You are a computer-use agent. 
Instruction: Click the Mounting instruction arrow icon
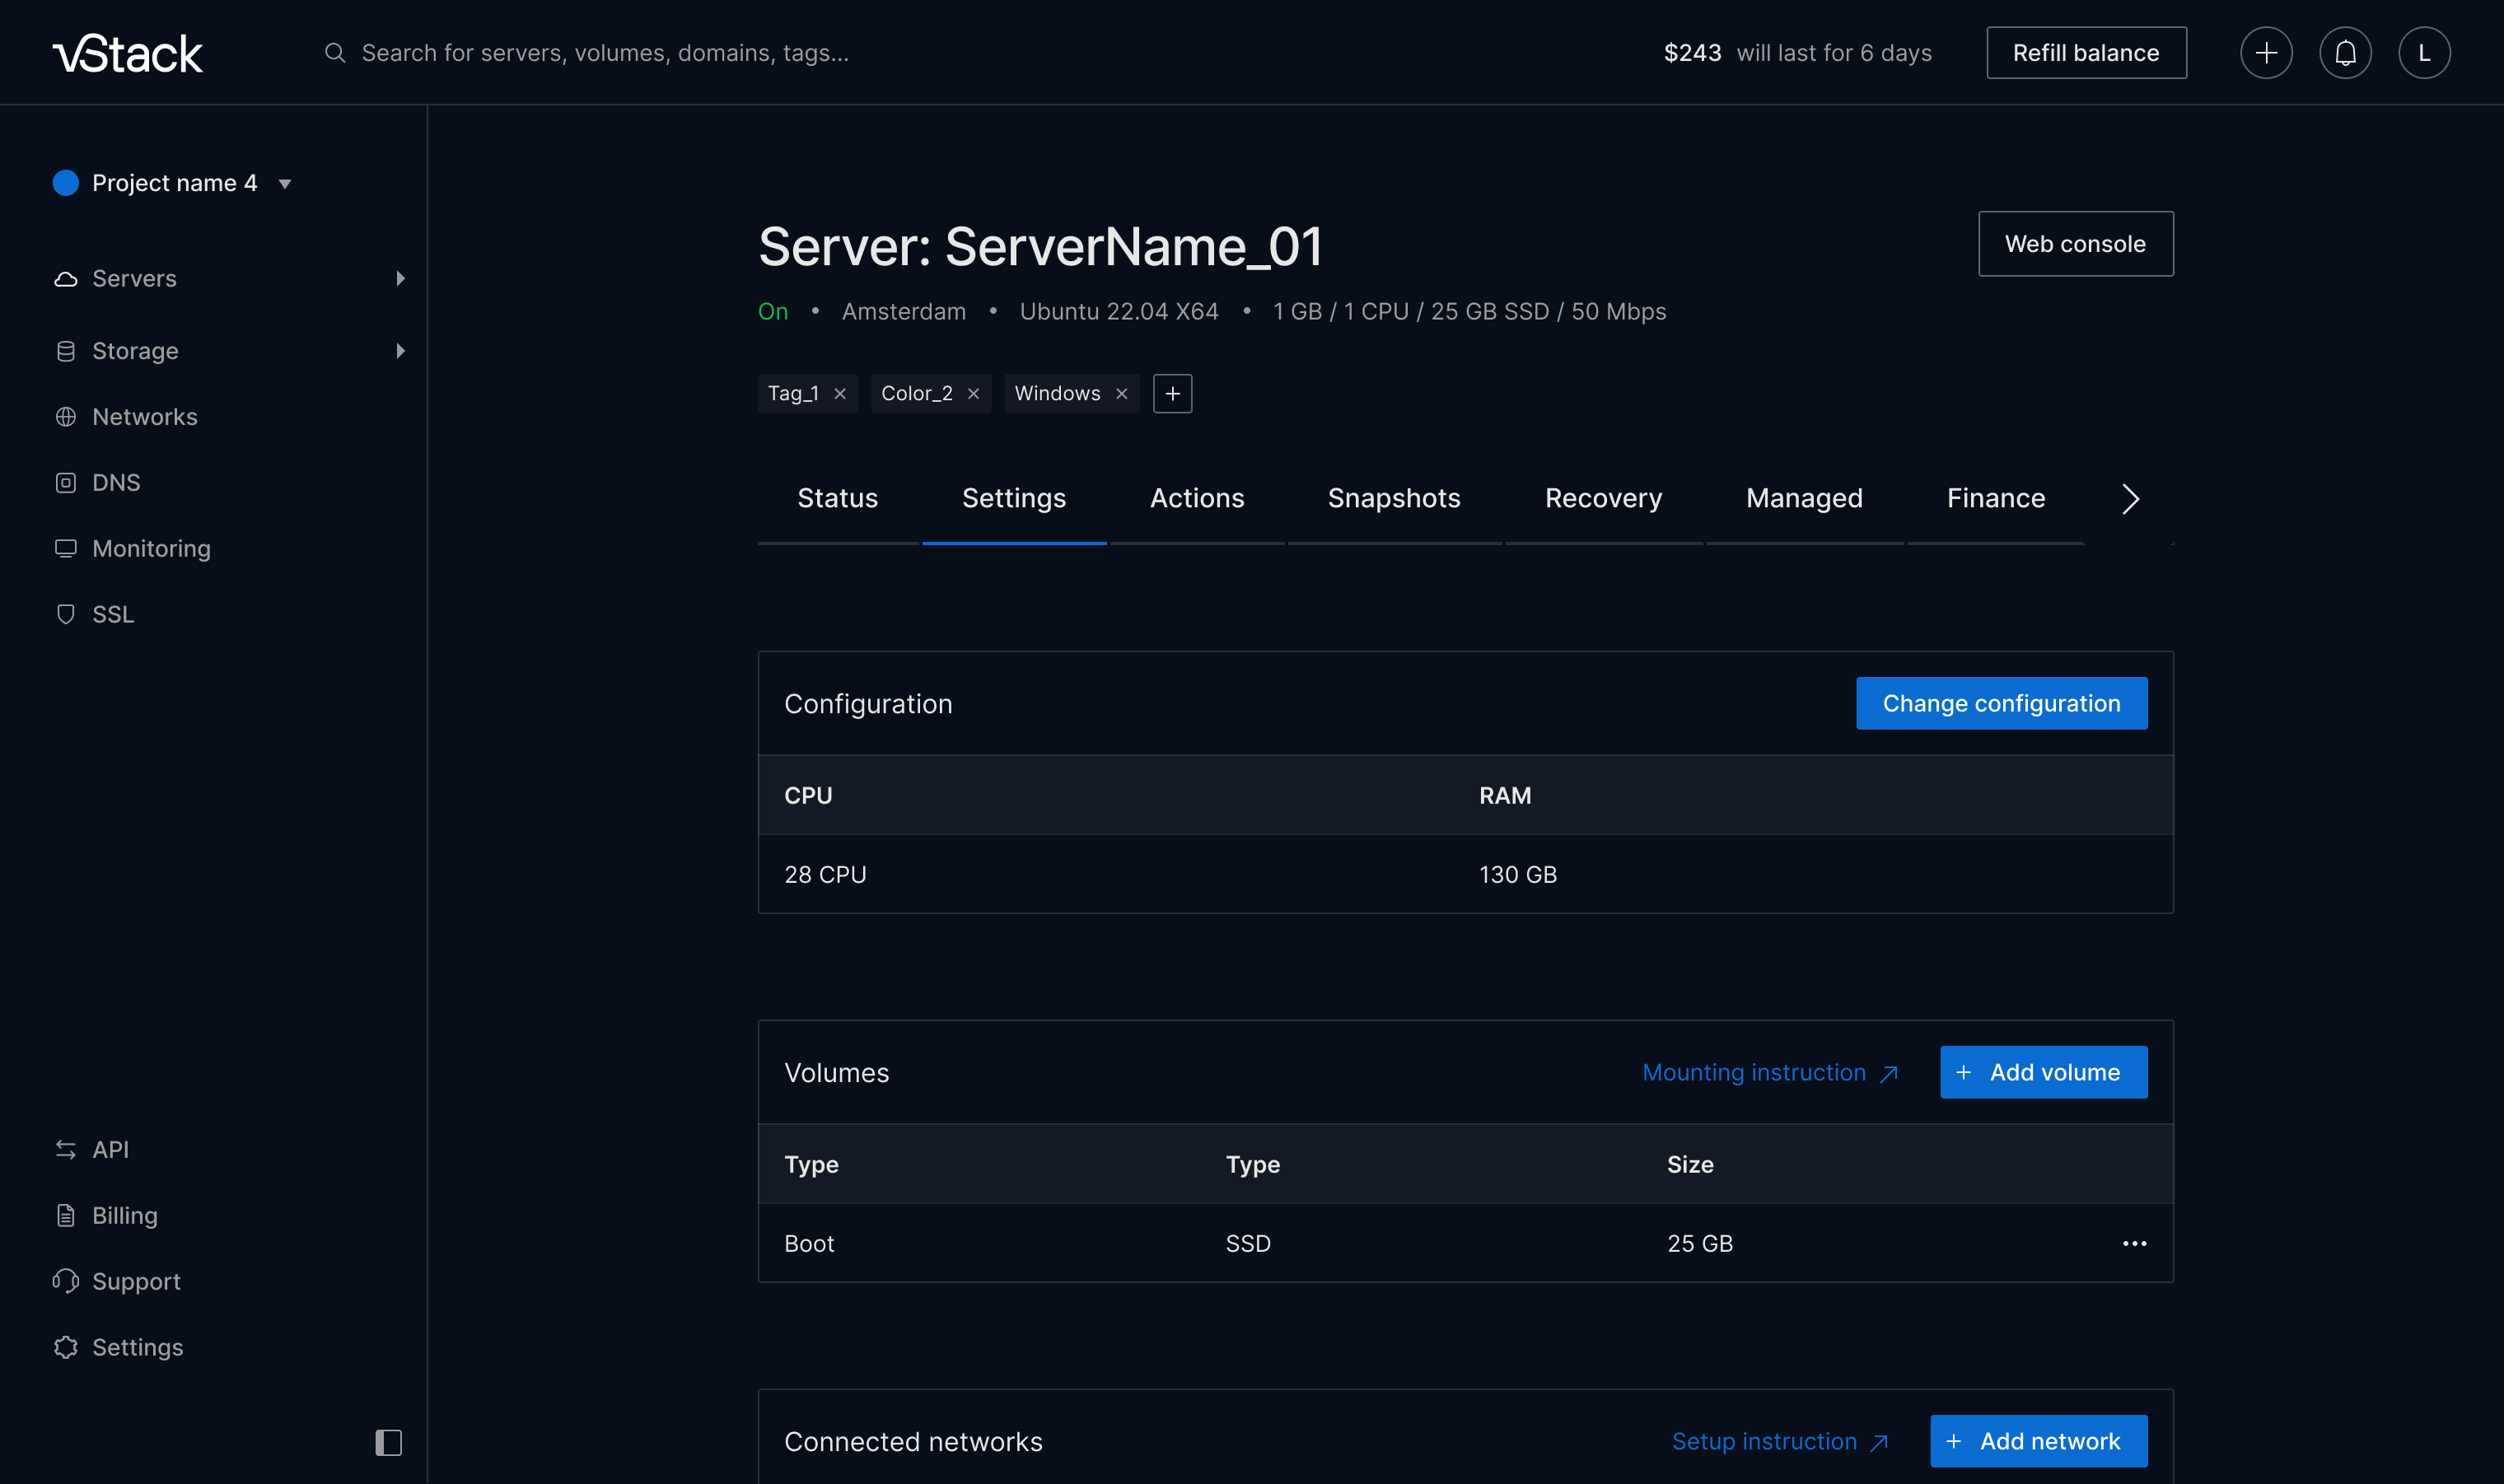point(1889,1074)
